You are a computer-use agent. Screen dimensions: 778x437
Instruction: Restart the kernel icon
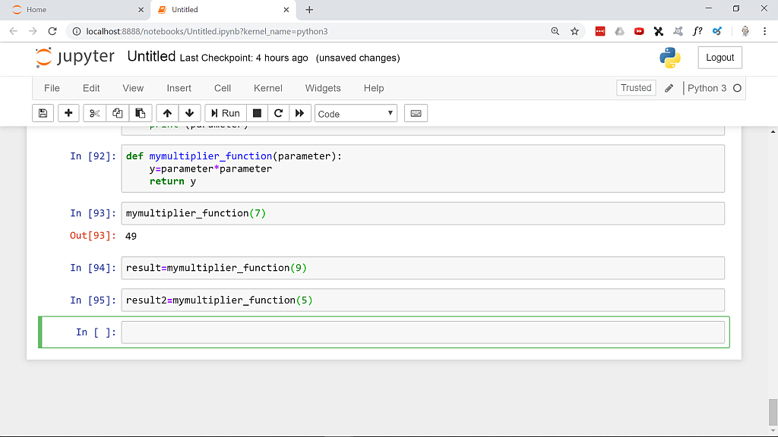click(278, 114)
